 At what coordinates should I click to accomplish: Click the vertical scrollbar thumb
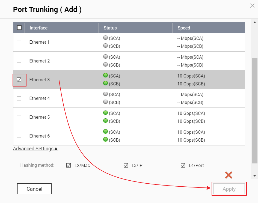(254, 111)
